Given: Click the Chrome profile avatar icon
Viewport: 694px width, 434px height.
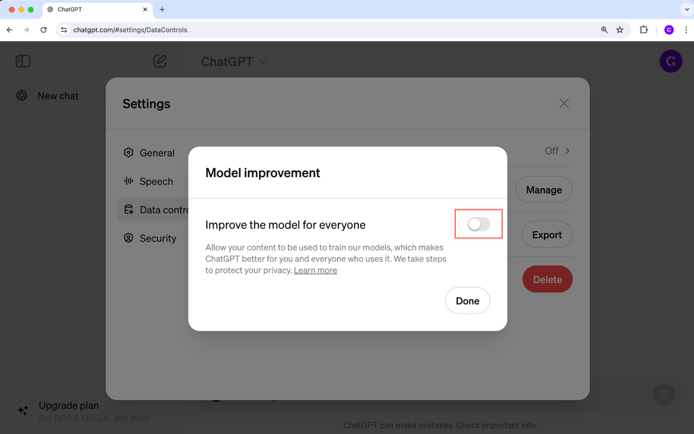Looking at the screenshot, I should pyautogui.click(x=669, y=30).
